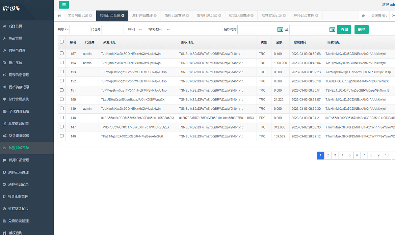
Task: Open the calendar icon in end date field
Action: [x=332, y=30]
